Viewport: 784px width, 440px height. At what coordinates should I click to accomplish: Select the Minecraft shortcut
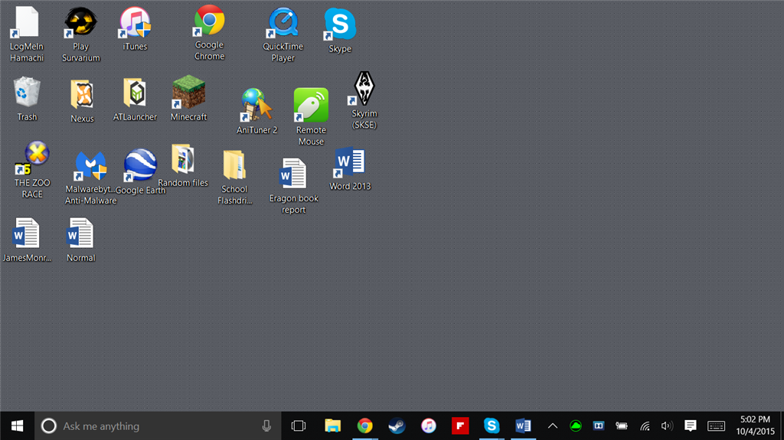click(x=188, y=99)
